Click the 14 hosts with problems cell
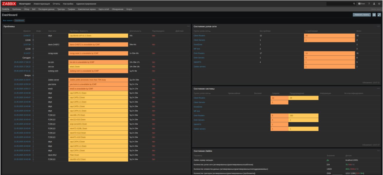Screen dimensions: 383x175 pos(329,53)
